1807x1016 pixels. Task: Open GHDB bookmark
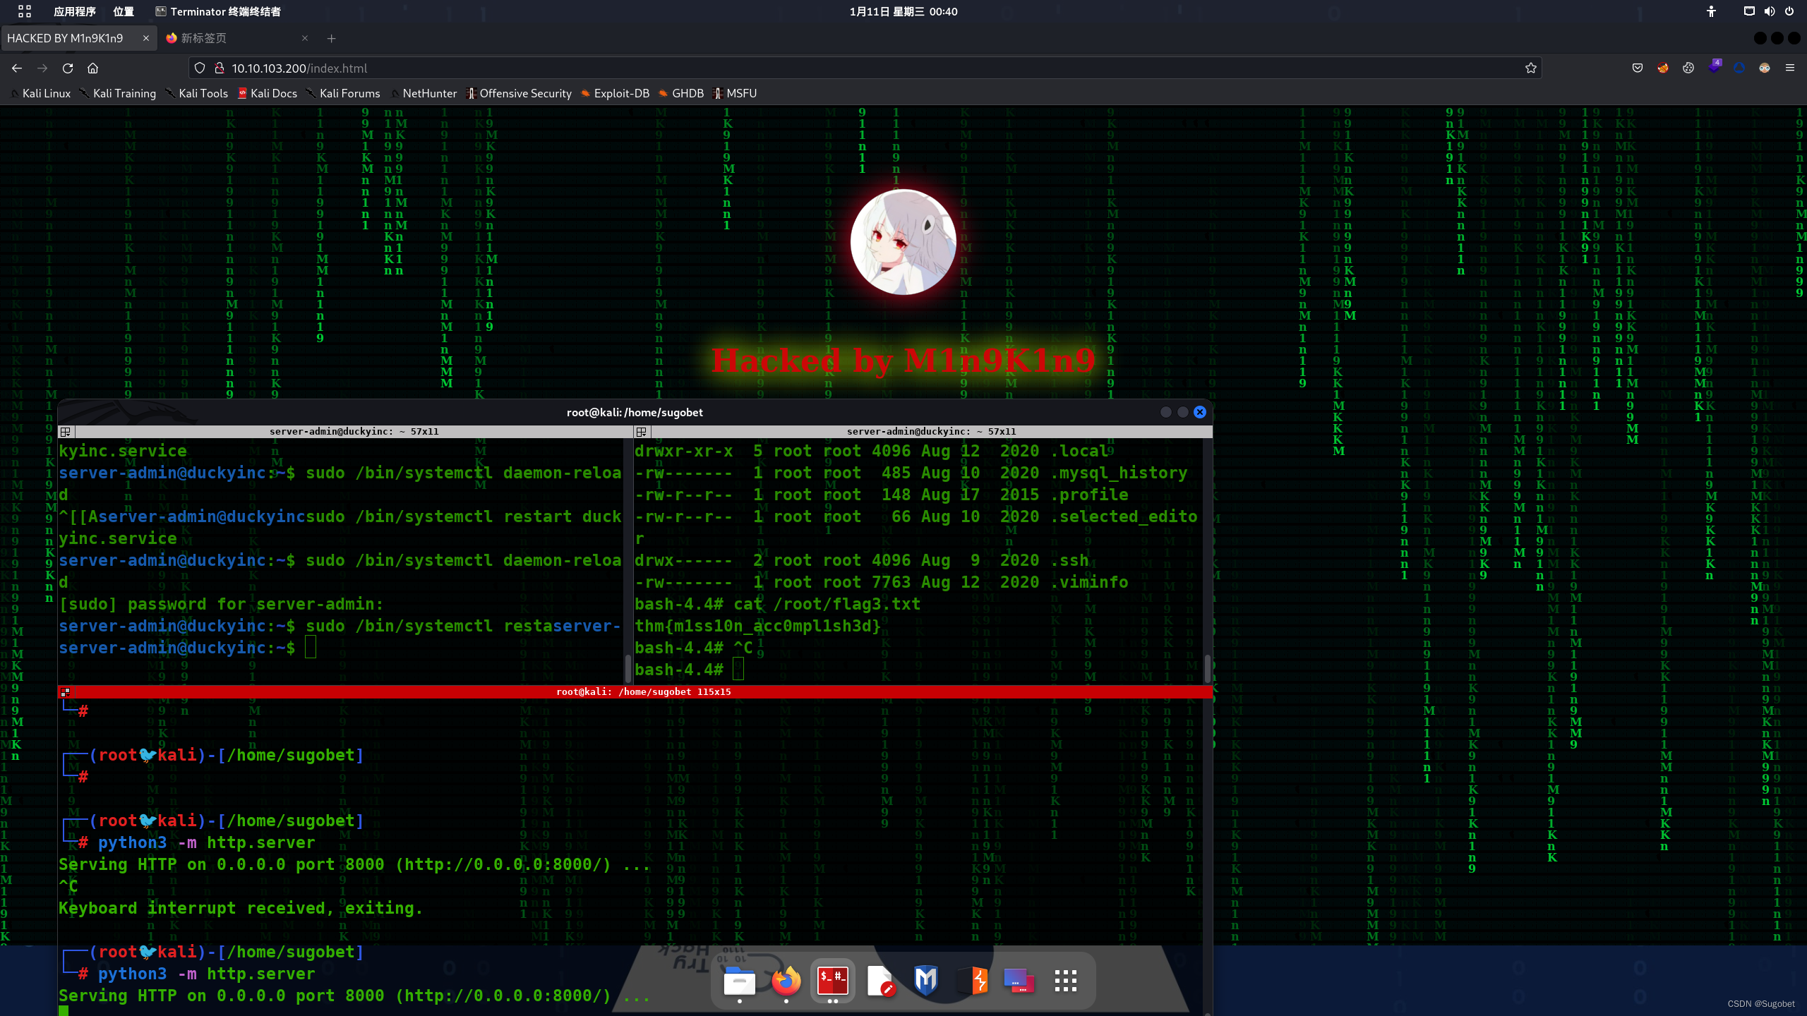pyautogui.click(x=681, y=93)
